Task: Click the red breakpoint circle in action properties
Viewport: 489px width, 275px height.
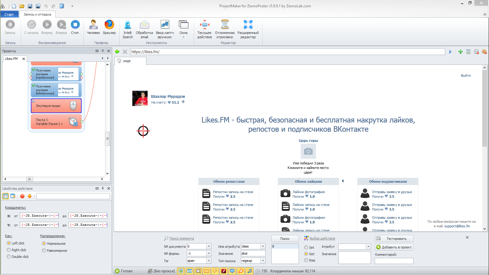Action: pyautogui.click(x=22, y=196)
